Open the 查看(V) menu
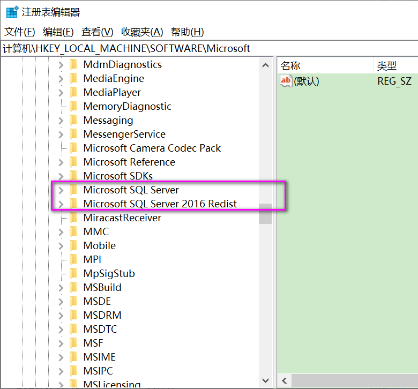 [98, 32]
